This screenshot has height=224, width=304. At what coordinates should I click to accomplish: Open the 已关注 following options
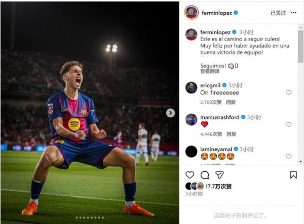click(278, 13)
